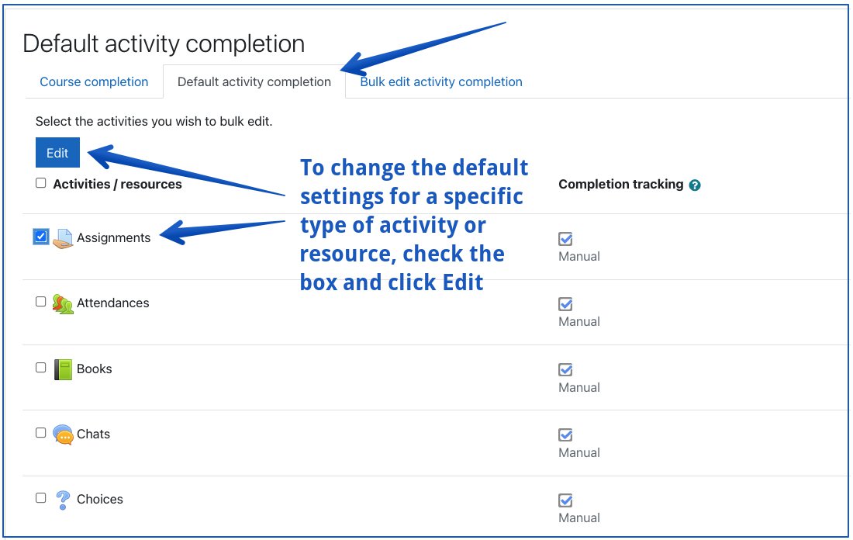Check the Chats selection checkbox
The width and height of the screenshot is (853, 540).
pyautogui.click(x=40, y=431)
